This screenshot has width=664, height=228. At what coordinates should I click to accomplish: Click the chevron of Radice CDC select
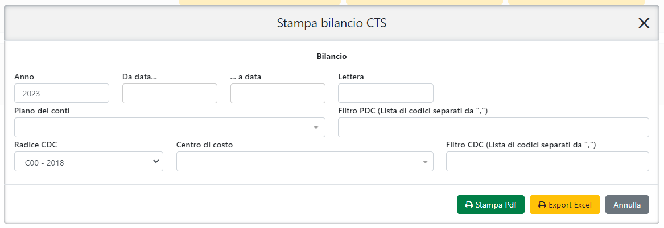(156, 162)
